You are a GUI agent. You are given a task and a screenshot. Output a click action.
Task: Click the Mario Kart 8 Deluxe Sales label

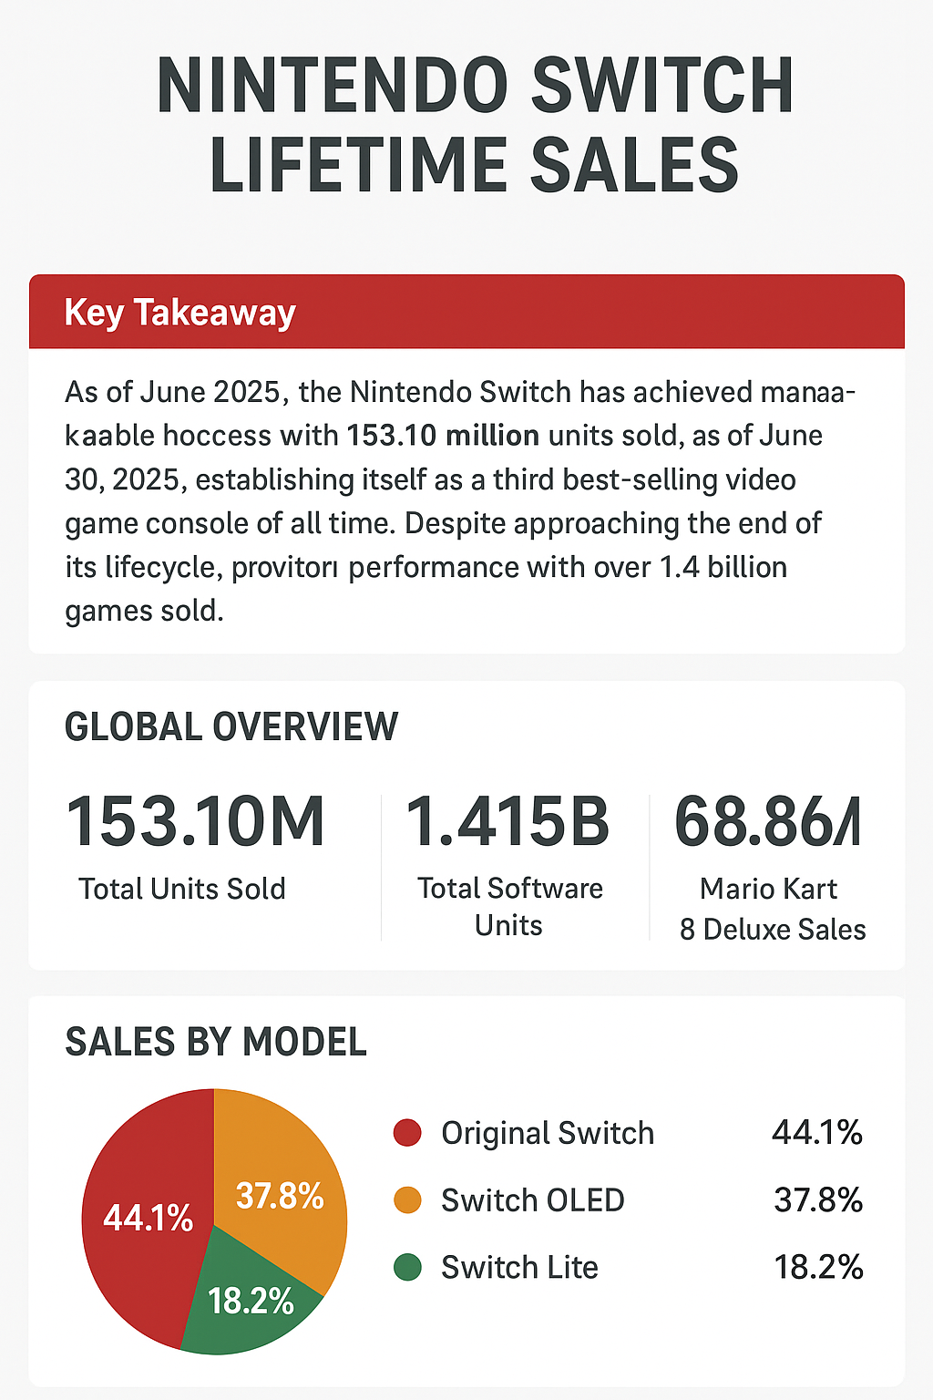pyautogui.click(x=772, y=909)
